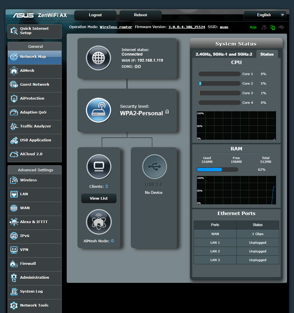
Task: Open System Log page
Action: [35, 292]
